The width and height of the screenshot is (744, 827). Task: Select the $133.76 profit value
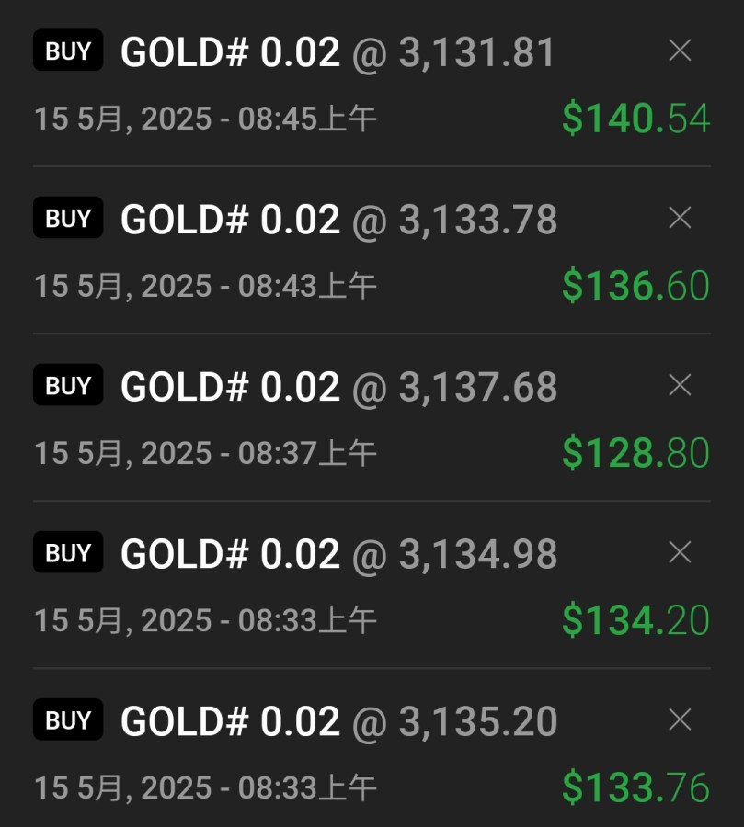point(635,787)
